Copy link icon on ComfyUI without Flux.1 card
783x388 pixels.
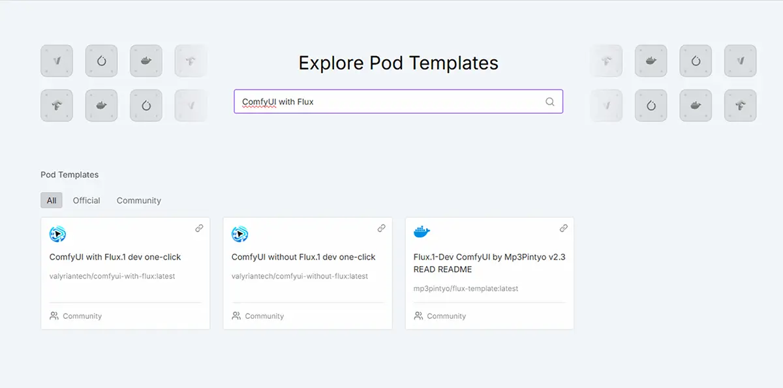pos(381,228)
